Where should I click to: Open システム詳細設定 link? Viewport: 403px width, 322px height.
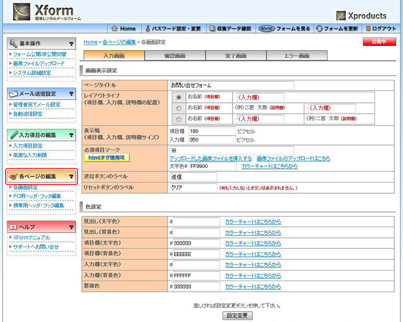point(32,72)
